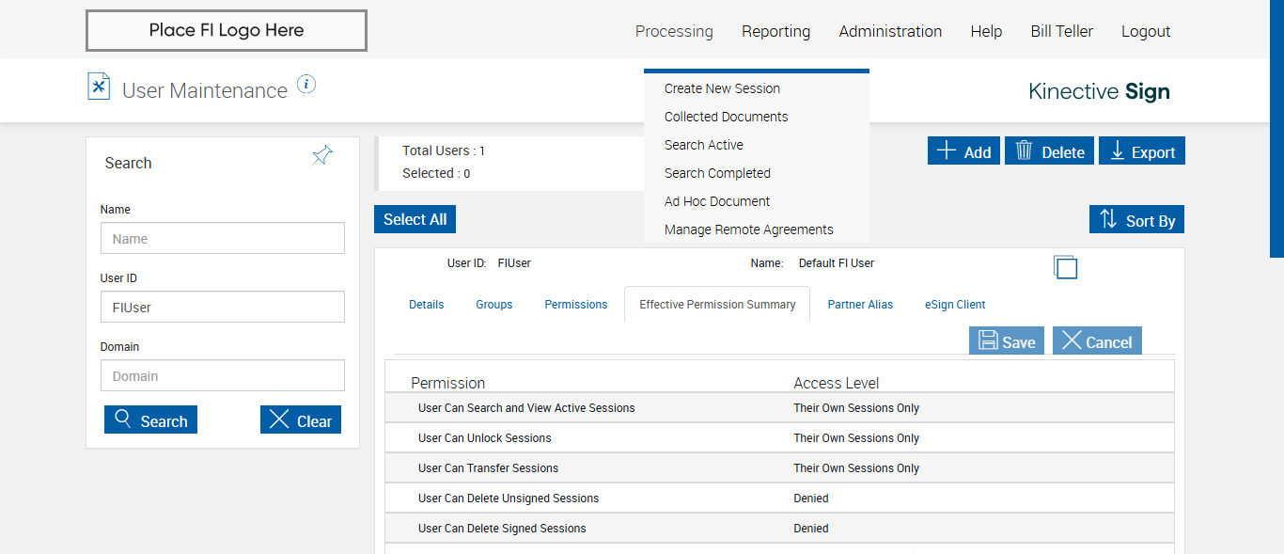Open the Administration menu
The image size is (1284, 554).
[x=890, y=31]
